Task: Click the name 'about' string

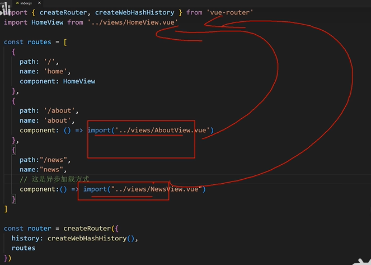Action: pyautogui.click(x=58, y=120)
